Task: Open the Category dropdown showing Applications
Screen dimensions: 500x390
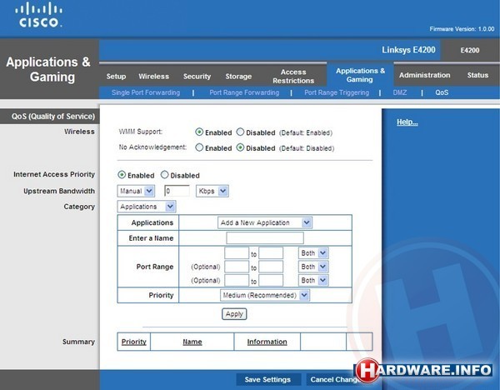Action: pyautogui.click(x=147, y=207)
